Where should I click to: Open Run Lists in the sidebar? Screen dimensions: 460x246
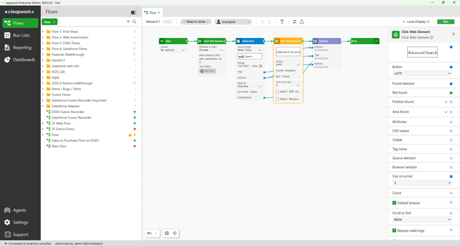point(21,36)
